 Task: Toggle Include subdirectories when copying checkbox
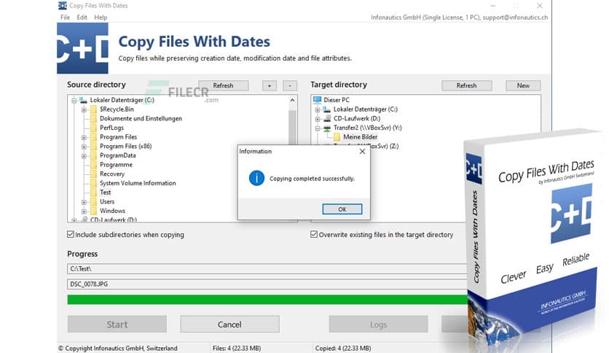click(x=71, y=234)
